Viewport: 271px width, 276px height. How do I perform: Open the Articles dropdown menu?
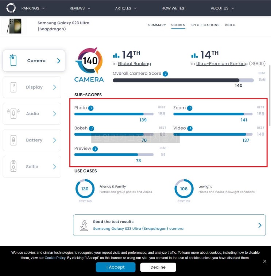pos(126,8)
